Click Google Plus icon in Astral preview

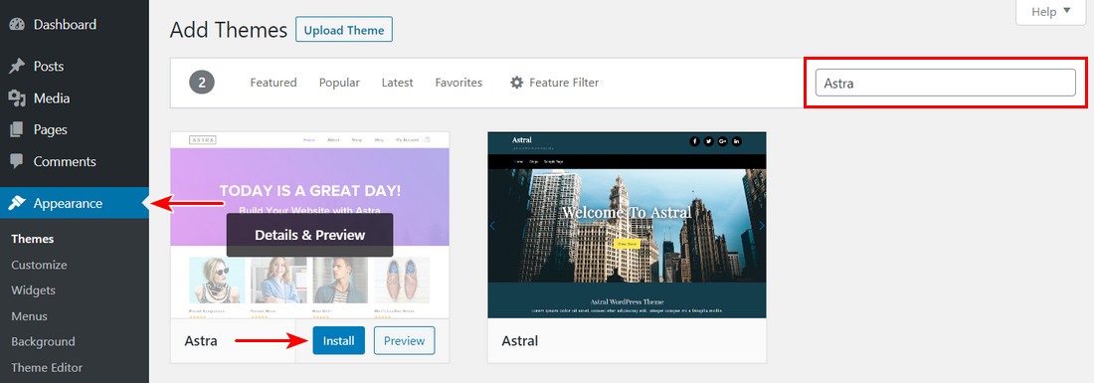coord(723,141)
